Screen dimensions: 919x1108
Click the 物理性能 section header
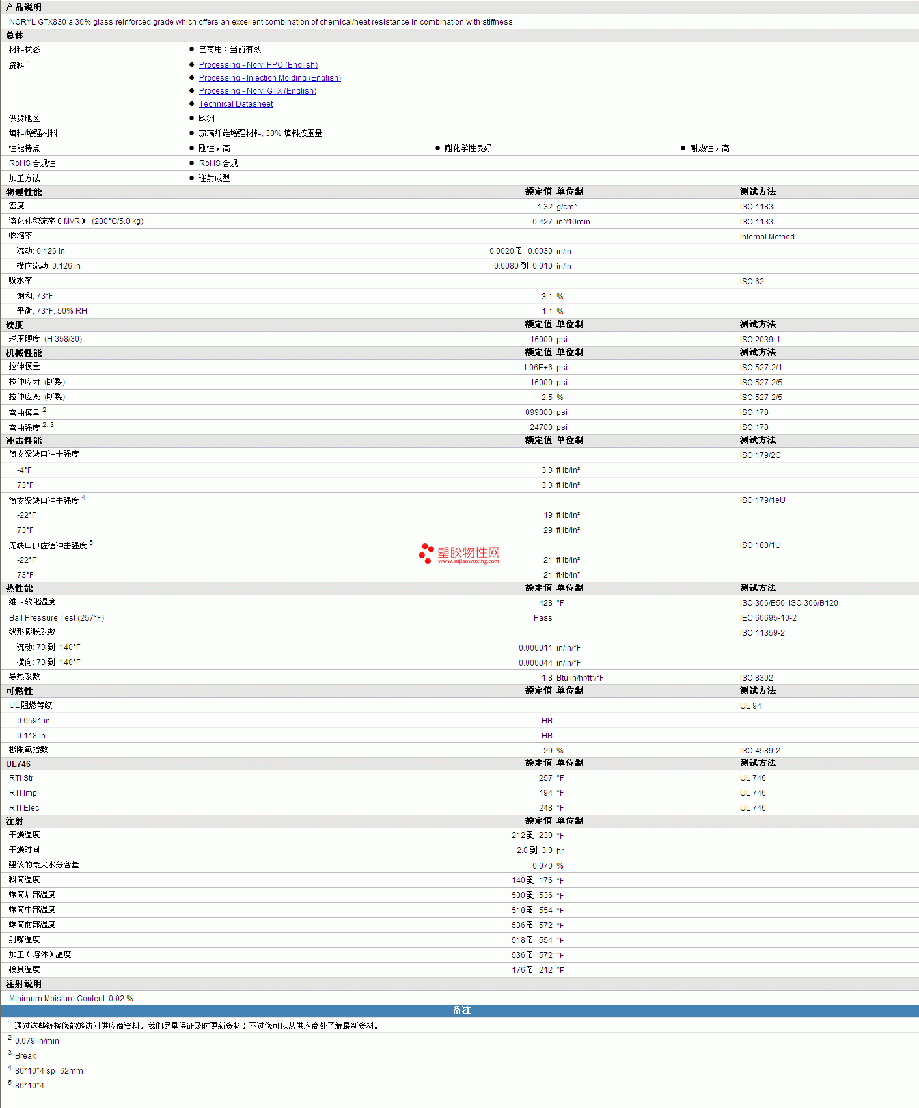pos(24,192)
